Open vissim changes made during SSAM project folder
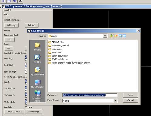The height and width of the screenshot is (116, 151). [69, 63]
